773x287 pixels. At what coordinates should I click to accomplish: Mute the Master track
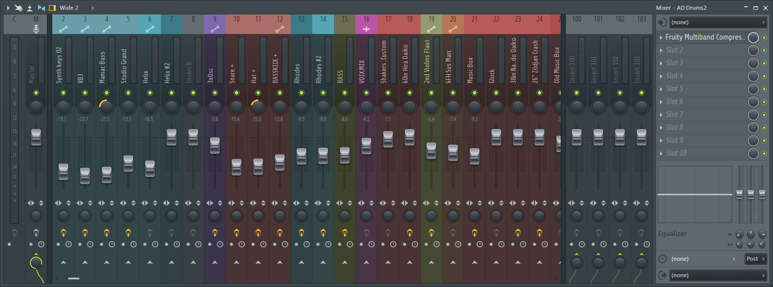[x=36, y=93]
